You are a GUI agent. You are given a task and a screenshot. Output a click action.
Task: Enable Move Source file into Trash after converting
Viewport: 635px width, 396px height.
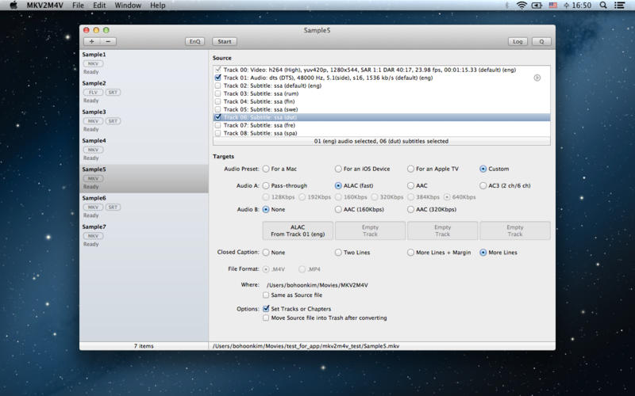click(x=266, y=318)
